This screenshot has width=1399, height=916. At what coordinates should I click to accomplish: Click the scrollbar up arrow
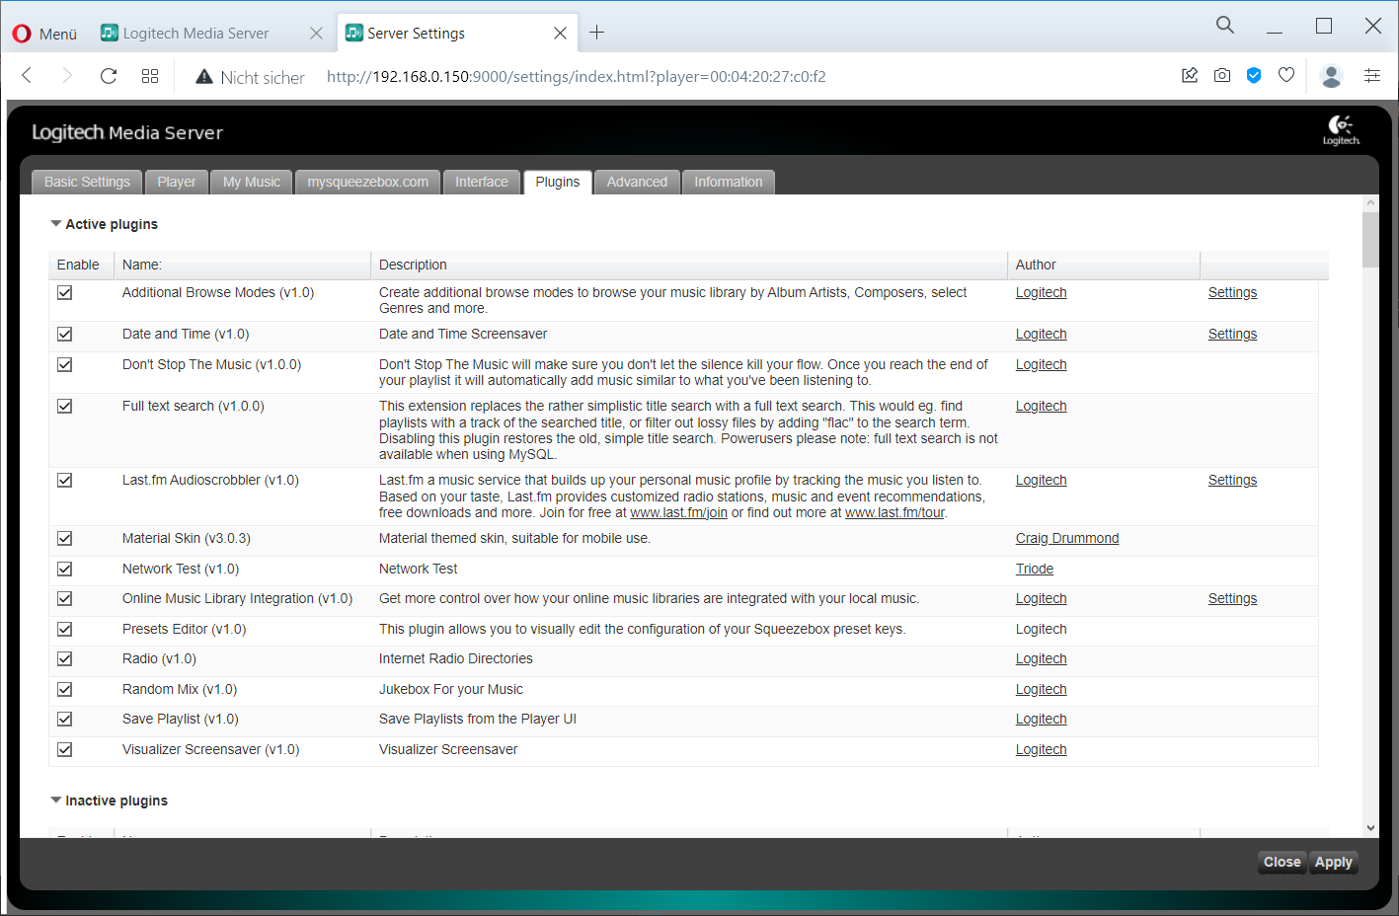(1370, 202)
